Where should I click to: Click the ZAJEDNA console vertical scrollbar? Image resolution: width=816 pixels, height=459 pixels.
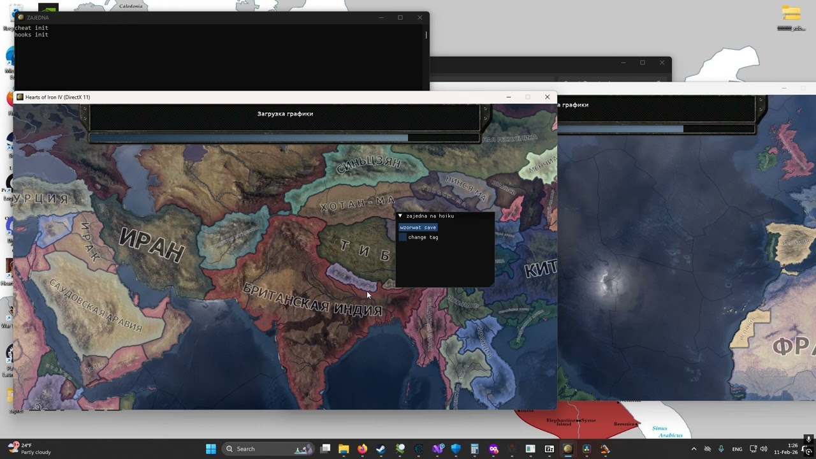(x=426, y=35)
